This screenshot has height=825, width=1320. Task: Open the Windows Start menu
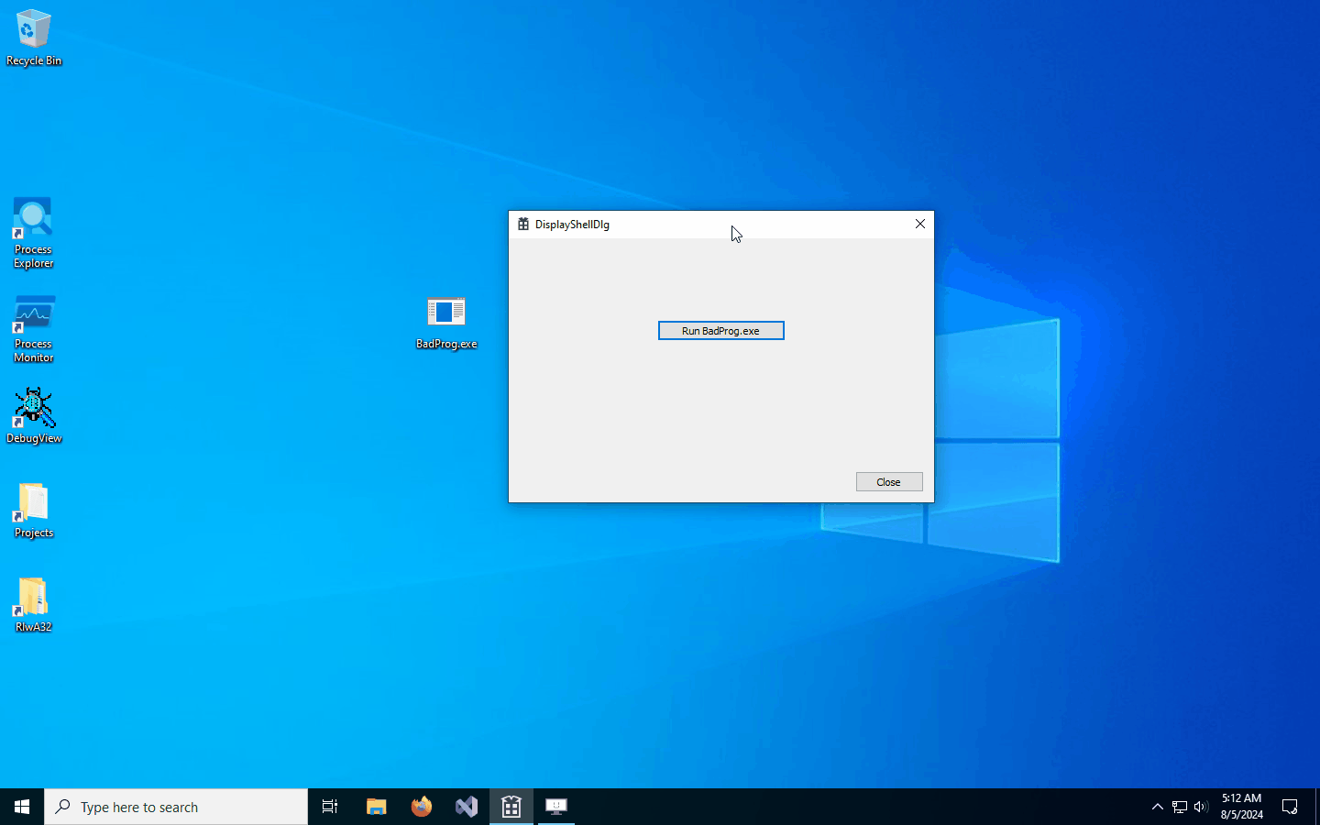coord(22,807)
